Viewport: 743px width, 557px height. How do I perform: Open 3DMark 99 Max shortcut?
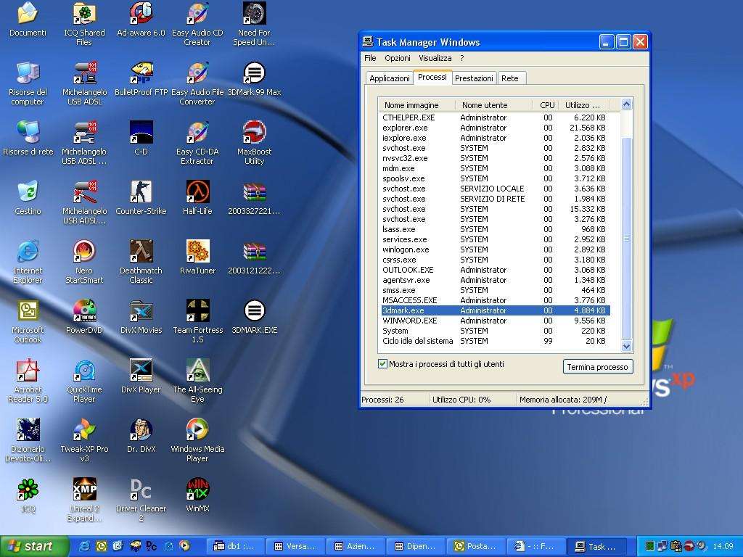click(254, 80)
